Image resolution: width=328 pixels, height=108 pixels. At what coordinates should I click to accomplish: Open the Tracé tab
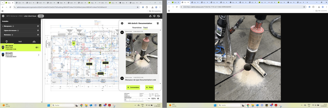pyautogui.click(x=145, y=27)
